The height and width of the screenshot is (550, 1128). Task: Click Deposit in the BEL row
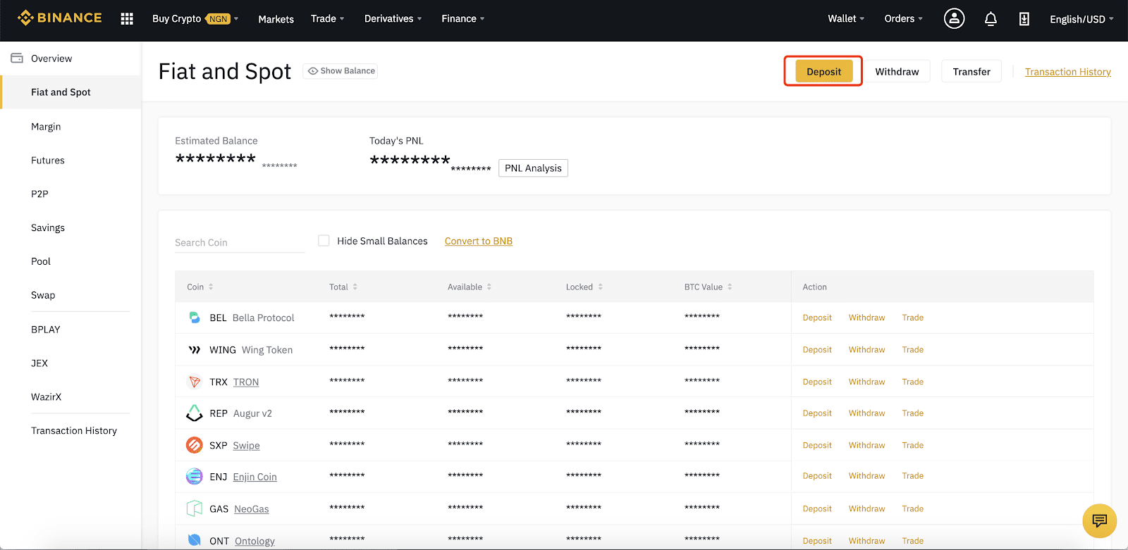click(817, 318)
